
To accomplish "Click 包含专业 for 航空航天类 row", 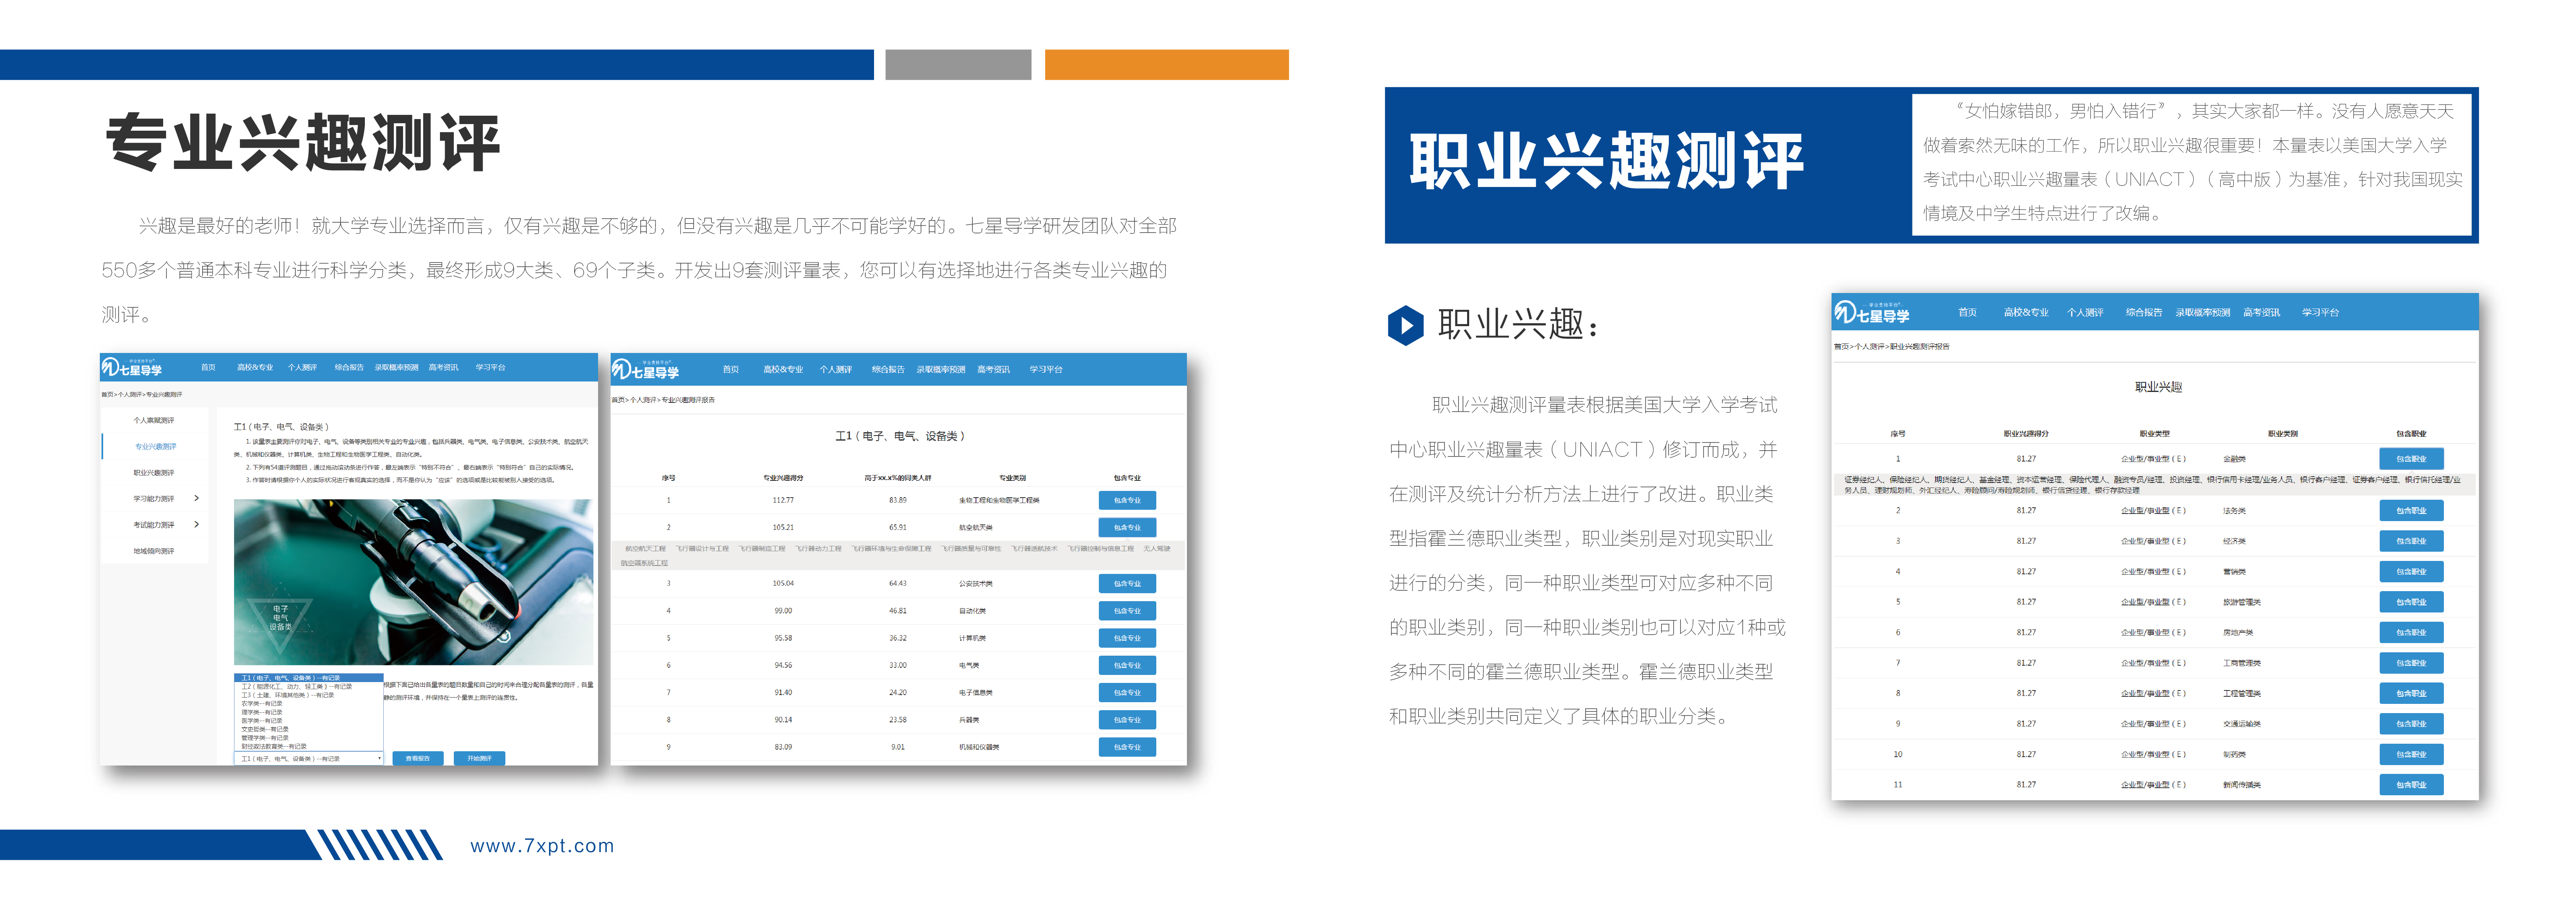I will pos(1127,527).
